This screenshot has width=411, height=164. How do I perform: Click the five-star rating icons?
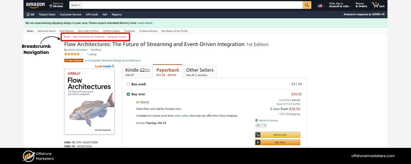72,54
